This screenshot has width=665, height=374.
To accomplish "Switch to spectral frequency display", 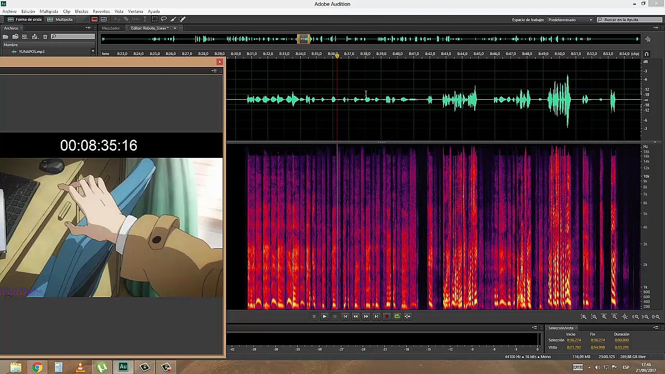I will (95, 19).
